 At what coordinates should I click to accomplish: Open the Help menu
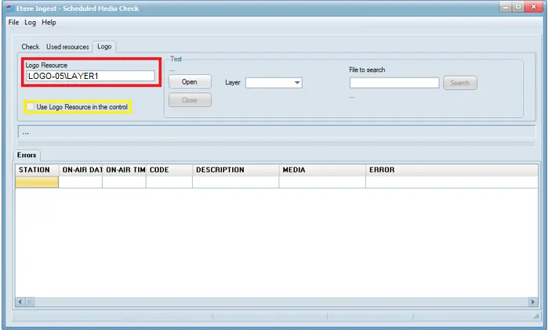pos(49,23)
